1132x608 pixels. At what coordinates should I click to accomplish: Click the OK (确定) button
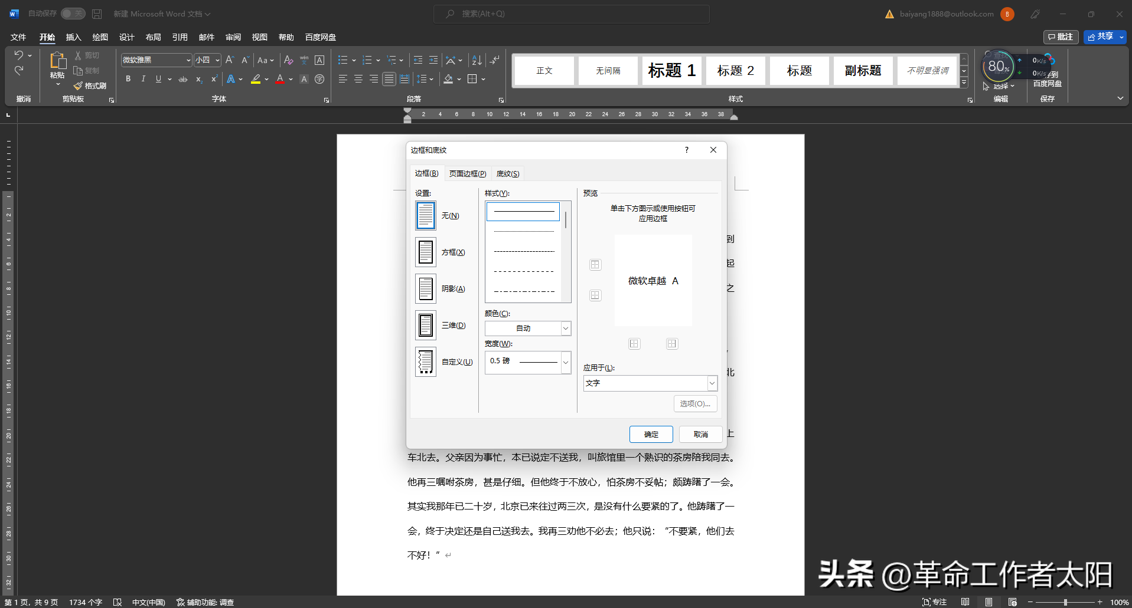pyautogui.click(x=651, y=435)
